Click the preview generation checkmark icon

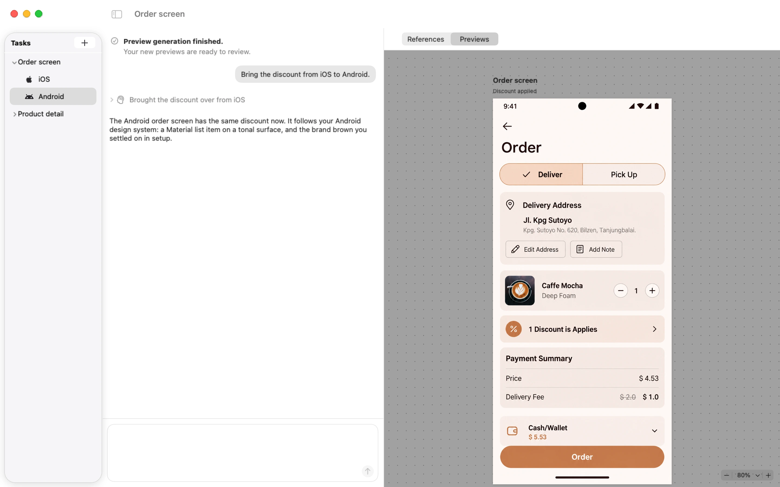114,41
